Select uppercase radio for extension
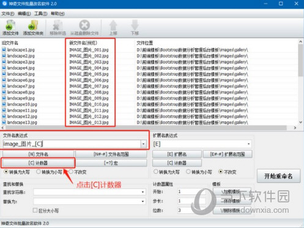The image size is (304, 228). (x=156, y=171)
